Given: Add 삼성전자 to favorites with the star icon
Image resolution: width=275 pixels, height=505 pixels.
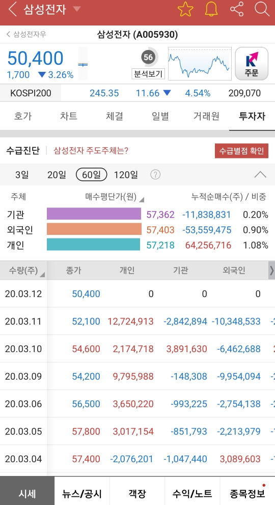Looking at the screenshot, I should [185, 9].
